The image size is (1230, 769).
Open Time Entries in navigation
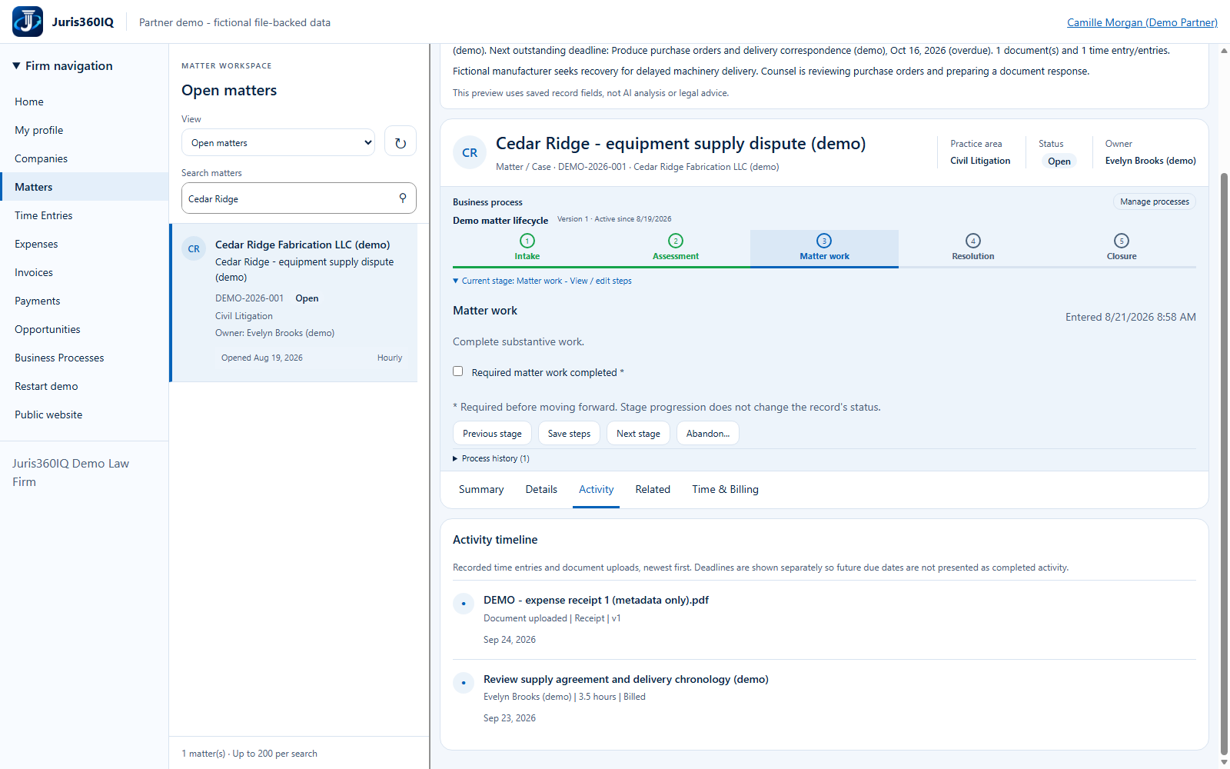click(x=85, y=215)
